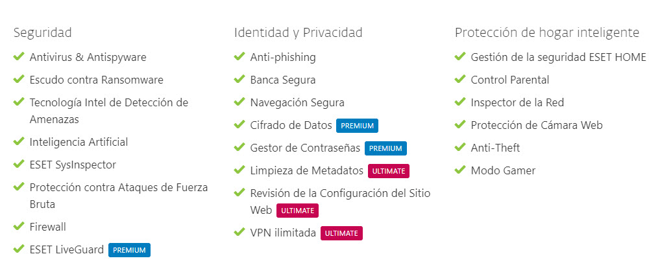Click the checkmark next to Control Parental
This screenshot has width=660, height=265.
click(459, 79)
